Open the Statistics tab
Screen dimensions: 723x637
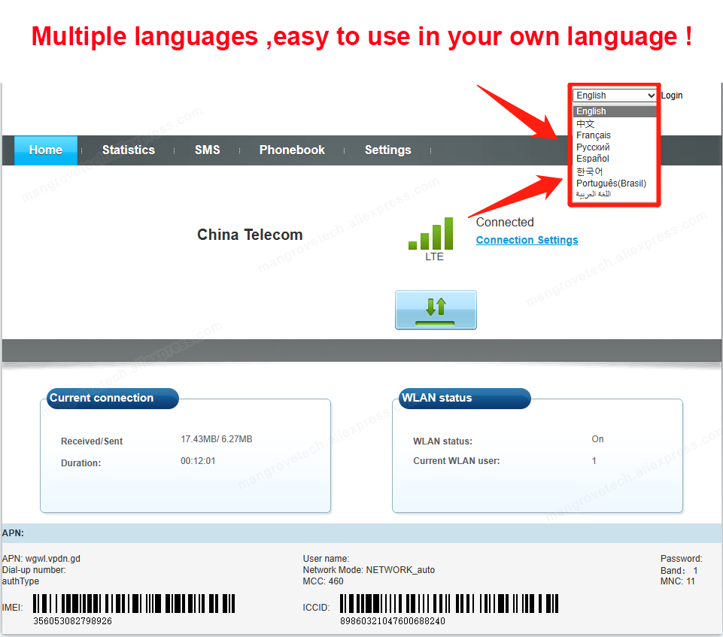pyautogui.click(x=129, y=150)
